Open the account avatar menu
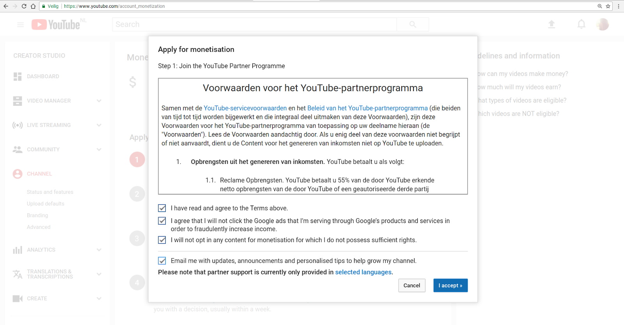The height and width of the screenshot is (325, 624). click(x=603, y=25)
